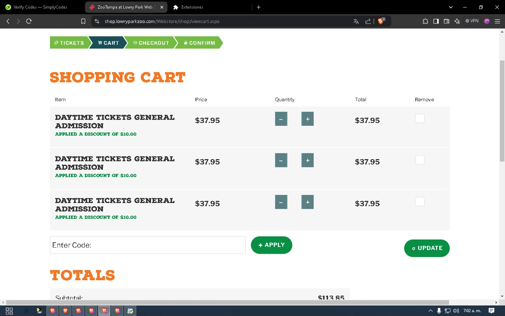Open the extensions puzzle icon in toolbar
Image resolution: width=505 pixels, height=316 pixels.
[x=425, y=21]
